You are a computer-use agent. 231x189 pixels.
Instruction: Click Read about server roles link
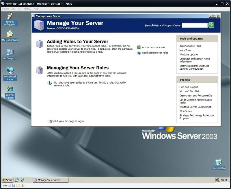pos(155,53)
